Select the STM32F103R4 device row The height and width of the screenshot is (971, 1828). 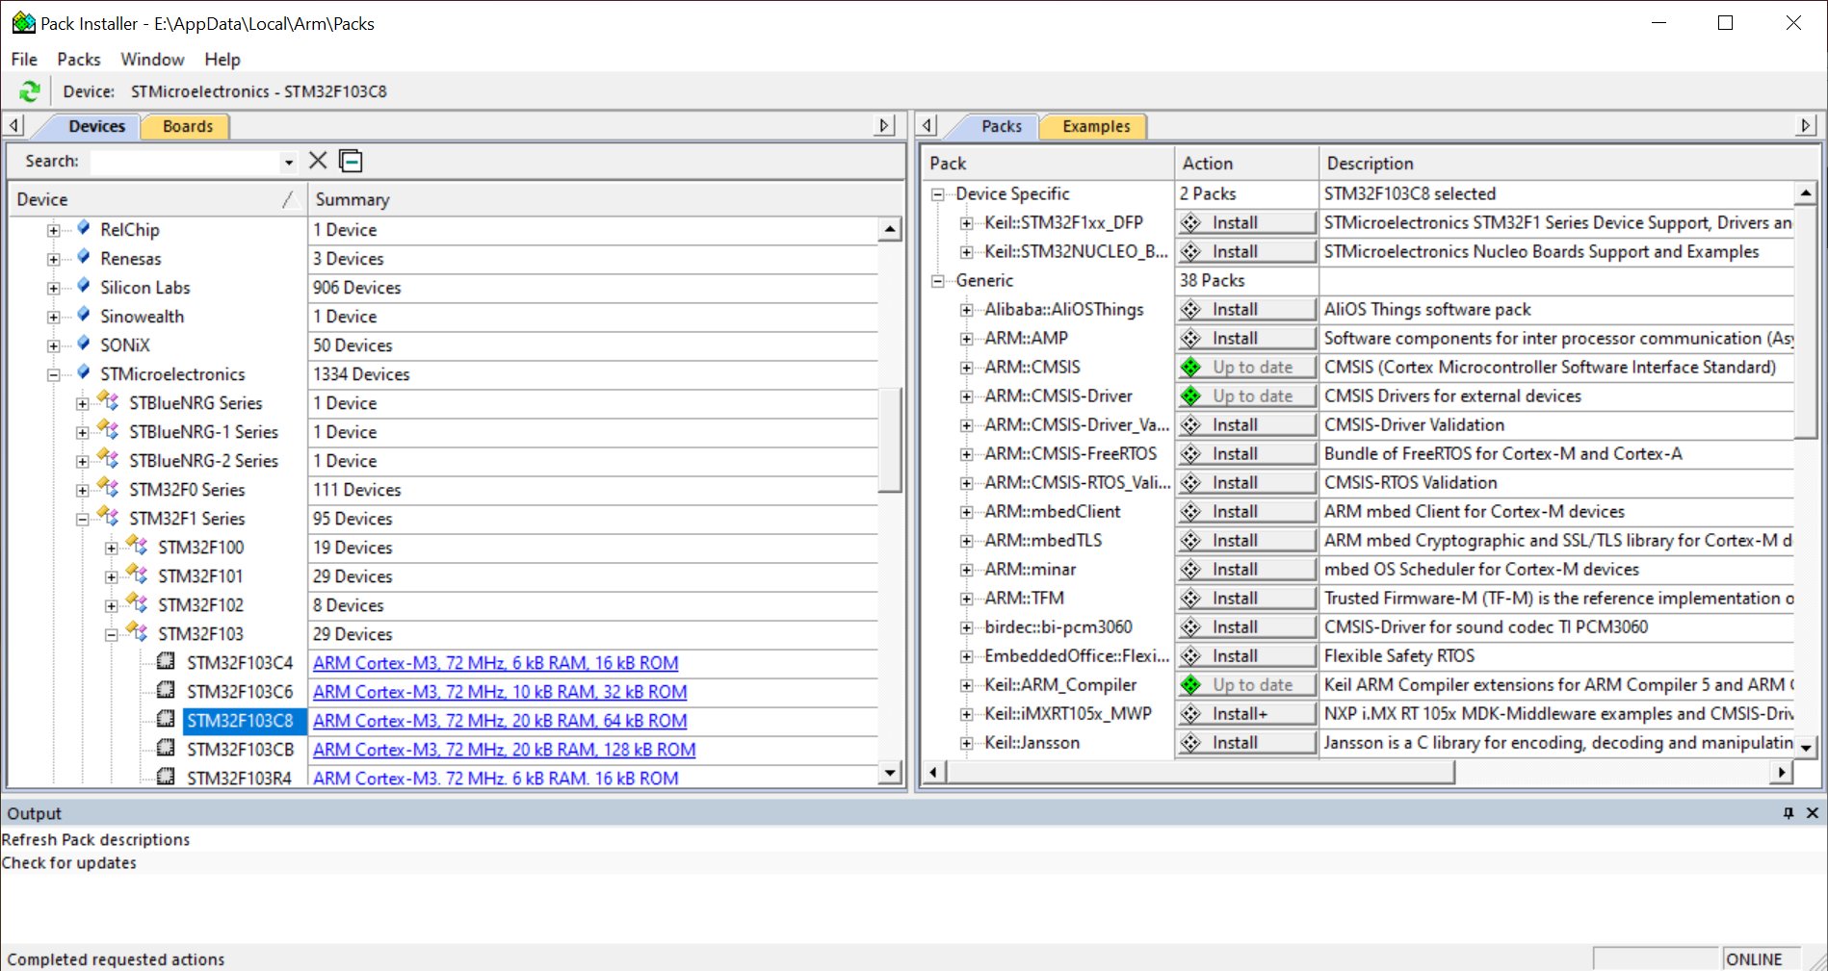point(239,778)
